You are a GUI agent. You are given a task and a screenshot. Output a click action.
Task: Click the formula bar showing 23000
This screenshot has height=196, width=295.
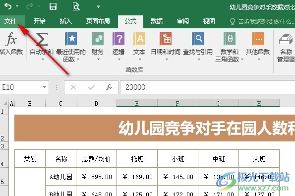pos(208,87)
